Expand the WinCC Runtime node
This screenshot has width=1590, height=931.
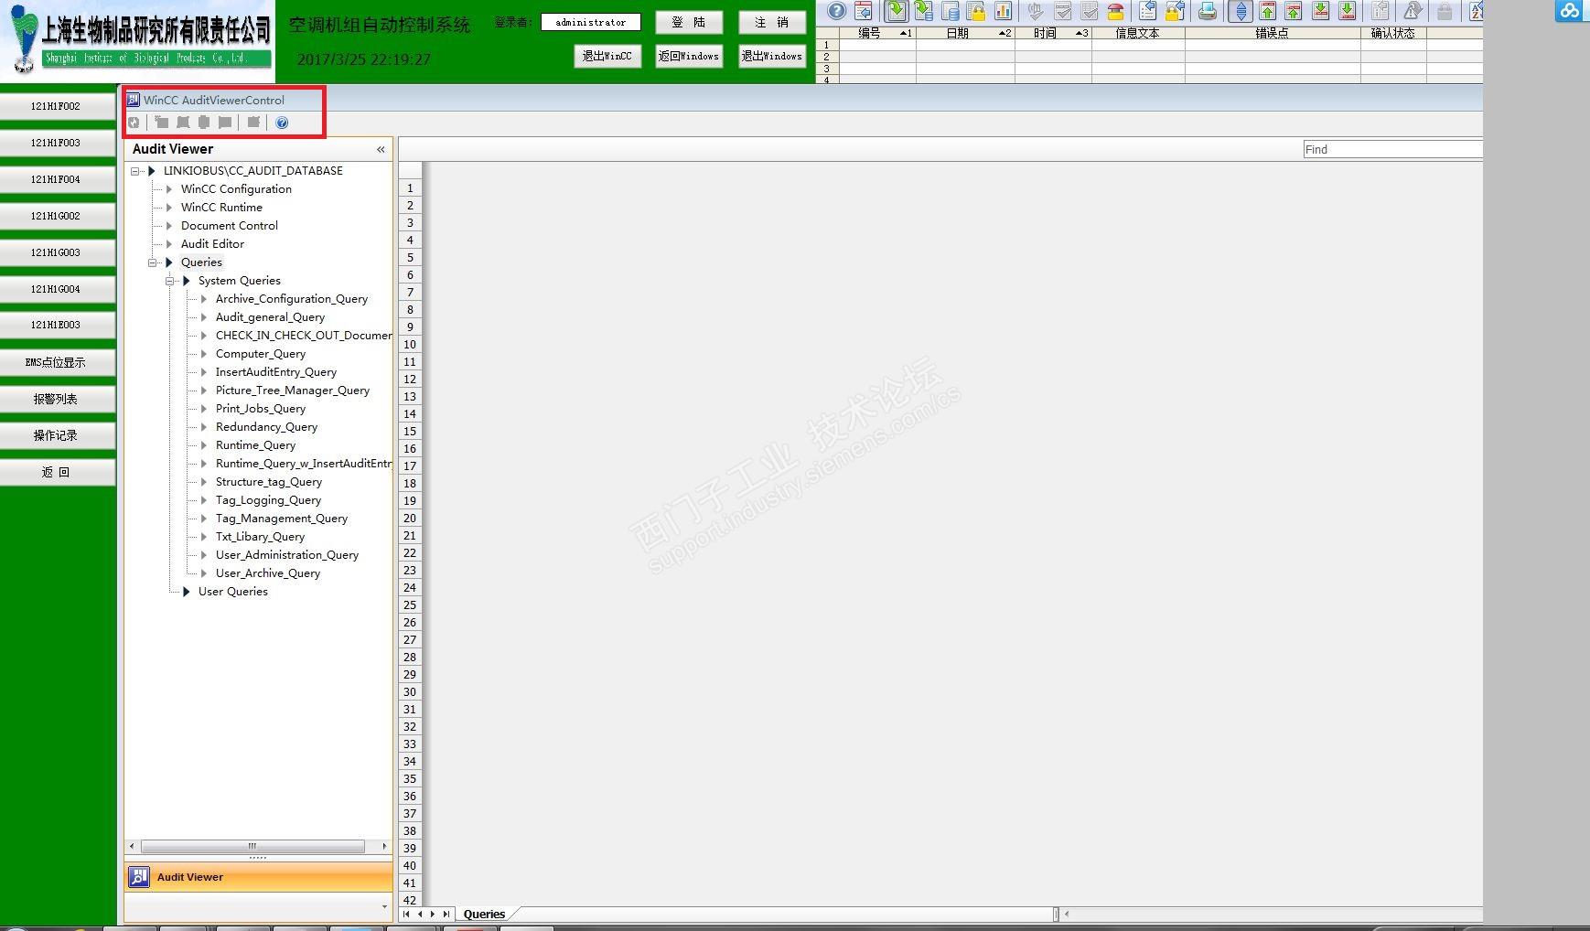pos(169,208)
